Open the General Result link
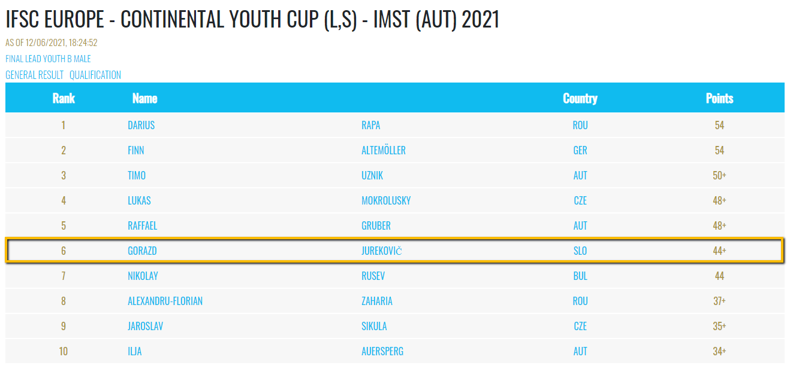 pos(34,75)
